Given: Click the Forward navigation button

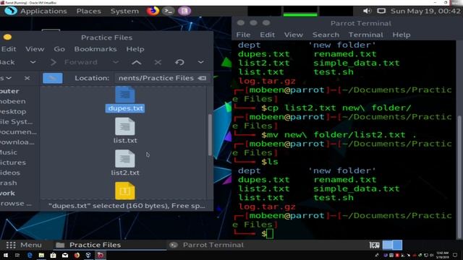Looking at the screenshot, I should click(x=74, y=62).
